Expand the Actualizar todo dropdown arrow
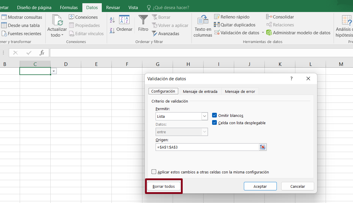 click(62, 35)
